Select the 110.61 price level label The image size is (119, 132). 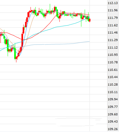113,70
